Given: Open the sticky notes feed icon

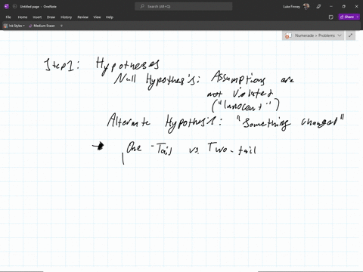Looking at the screenshot, I should (x=331, y=17).
